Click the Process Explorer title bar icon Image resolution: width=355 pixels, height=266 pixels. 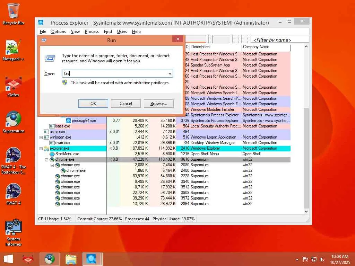(41, 23)
